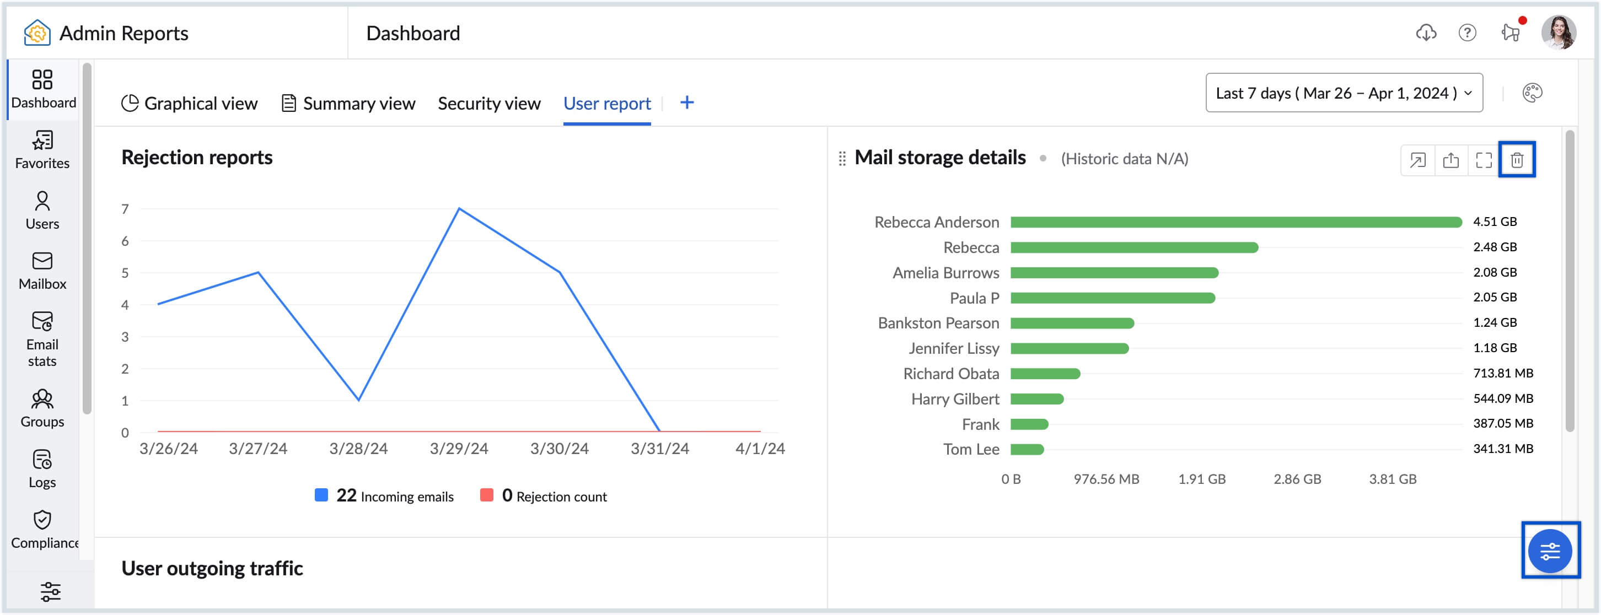Click the sidebar vertical scrollbar
This screenshot has height=615, width=1601.
(87, 239)
